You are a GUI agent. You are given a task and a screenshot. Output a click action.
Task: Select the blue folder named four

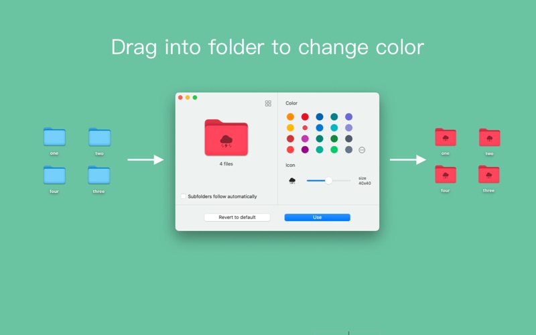54,175
